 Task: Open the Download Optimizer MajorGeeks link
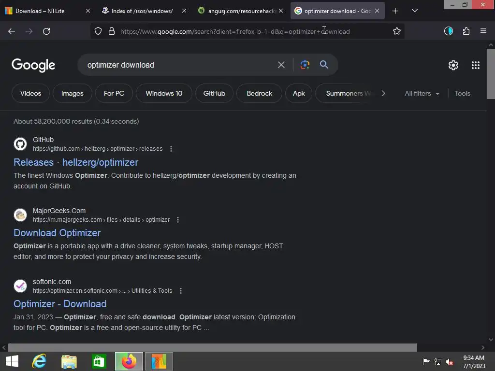(x=57, y=233)
